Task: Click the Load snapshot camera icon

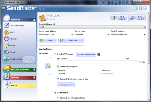Action: coord(132,18)
